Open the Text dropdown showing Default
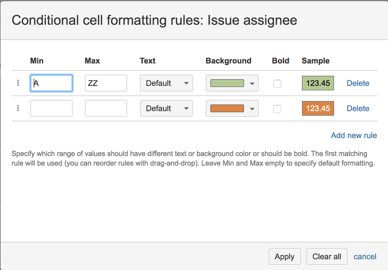The width and height of the screenshot is (388, 270). click(166, 83)
